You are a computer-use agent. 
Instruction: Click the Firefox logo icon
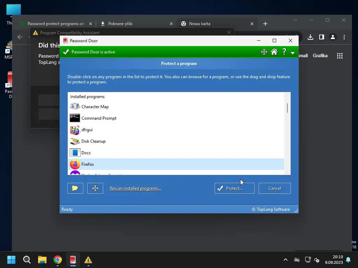click(x=75, y=164)
